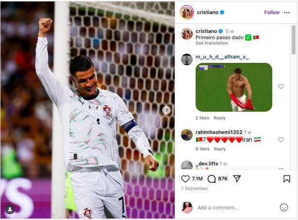
Task: Go to next photo arrow
Action: [x=166, y=110]
